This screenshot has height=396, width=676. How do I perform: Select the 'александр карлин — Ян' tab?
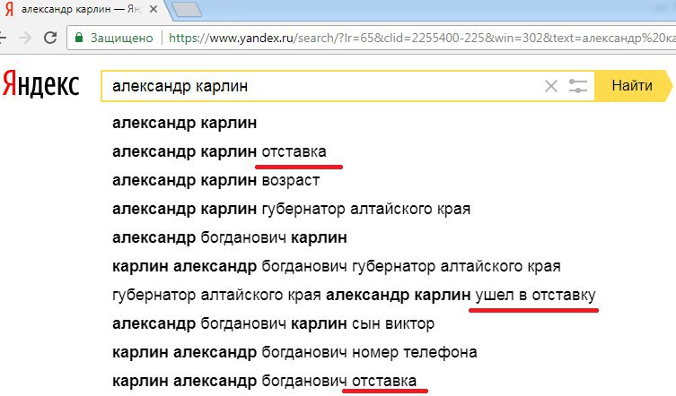(82, 9)
